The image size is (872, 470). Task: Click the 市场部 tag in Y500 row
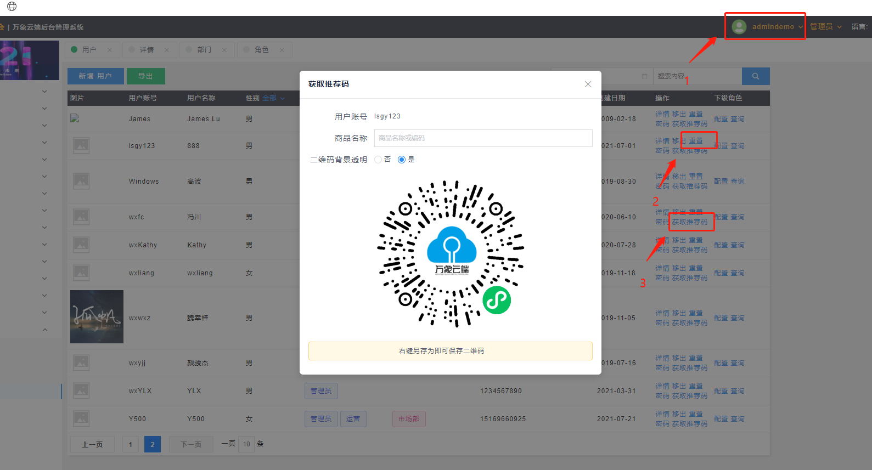click(x=409, y=418)
